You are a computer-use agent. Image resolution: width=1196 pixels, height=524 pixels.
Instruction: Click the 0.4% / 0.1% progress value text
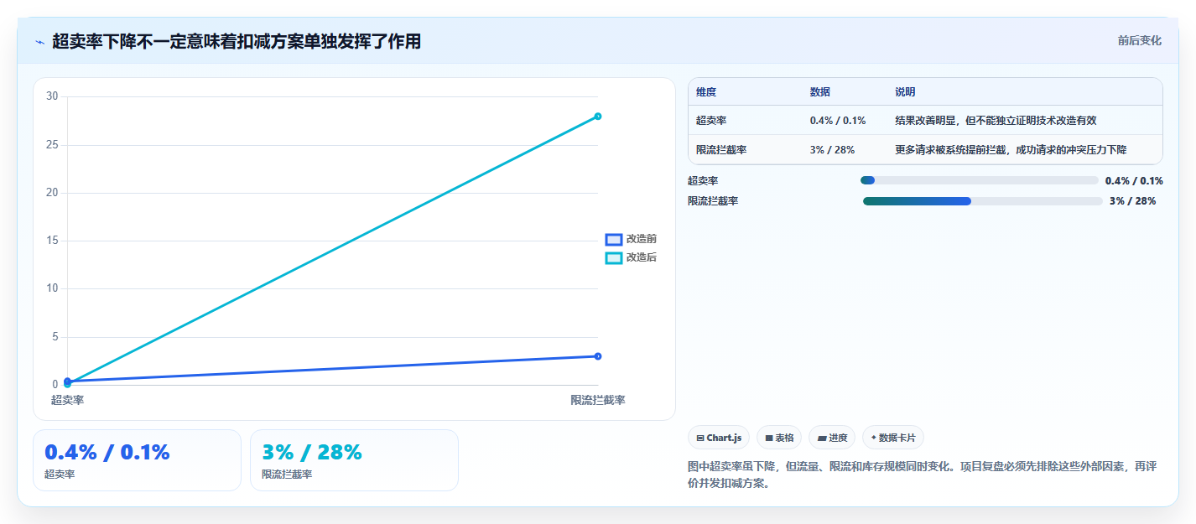1134,181
